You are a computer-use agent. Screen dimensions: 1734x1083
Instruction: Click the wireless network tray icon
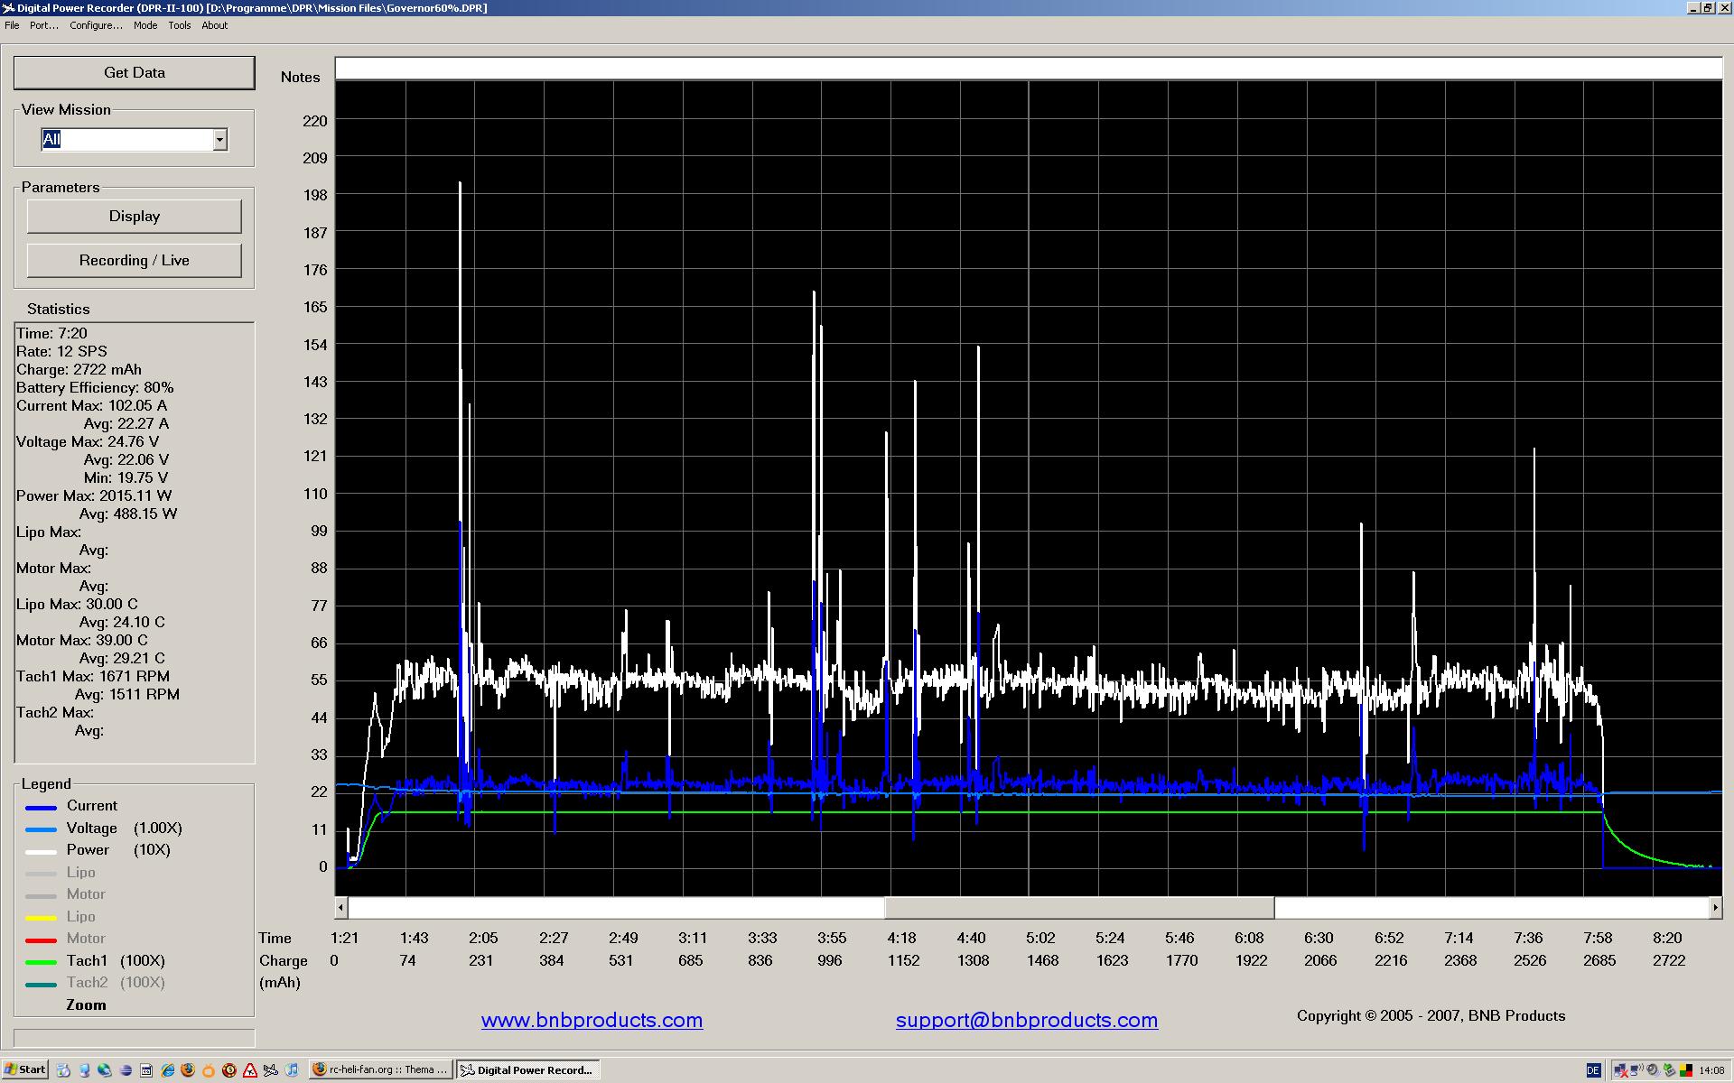click(1636, 1070)
